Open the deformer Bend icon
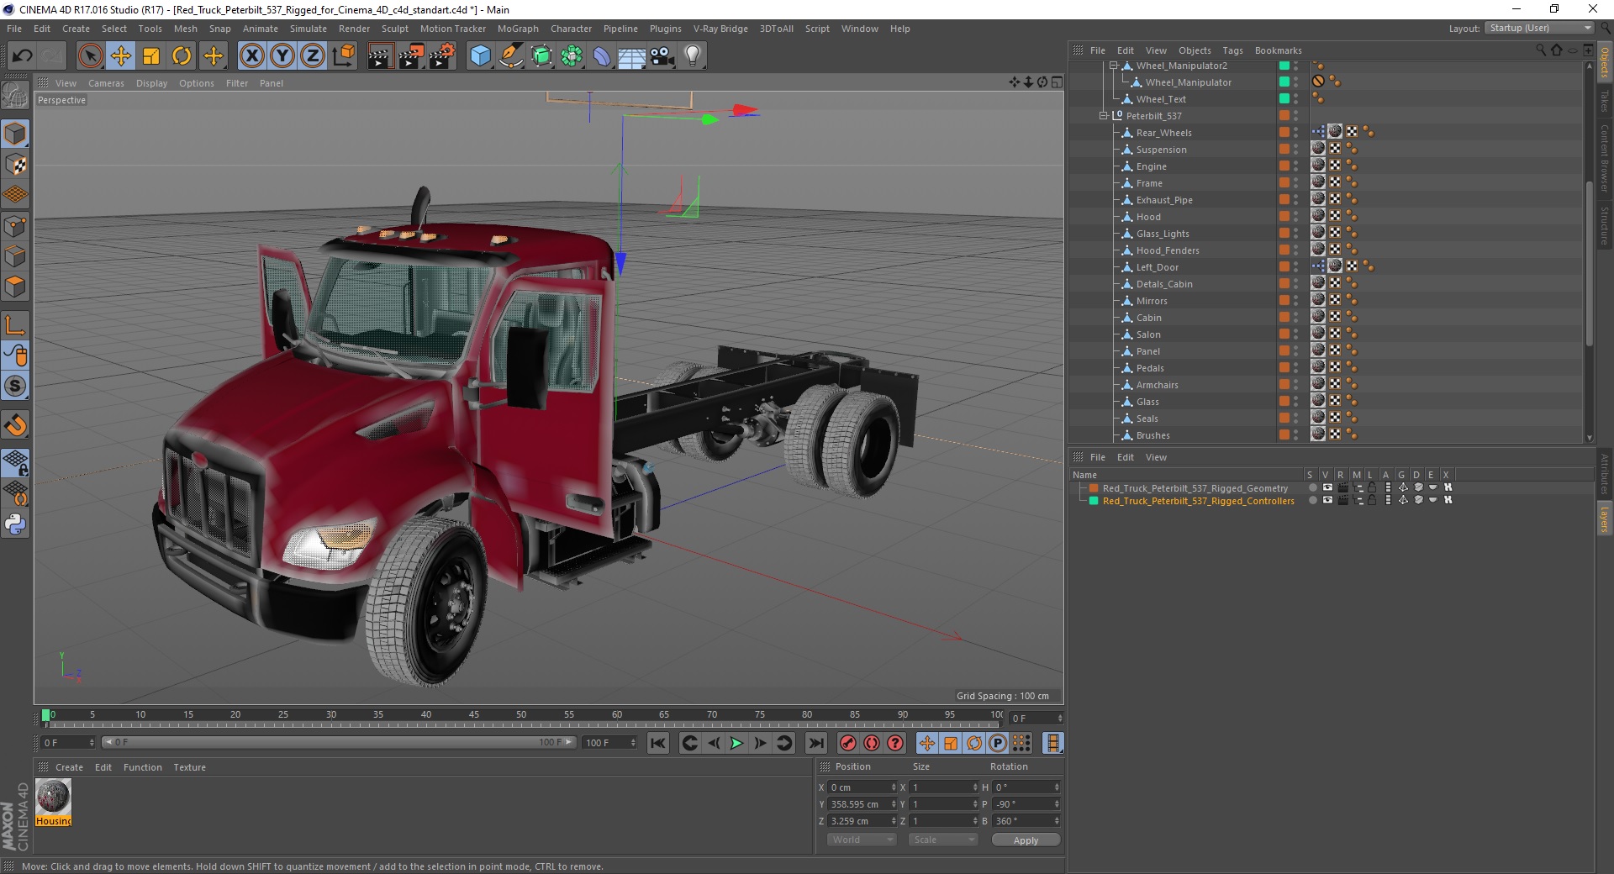 603,56
